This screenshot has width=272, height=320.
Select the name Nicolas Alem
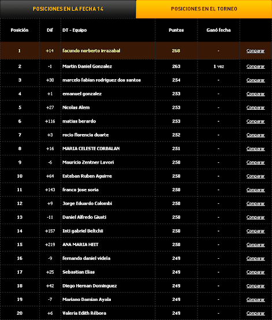click(x=76, y=107)
